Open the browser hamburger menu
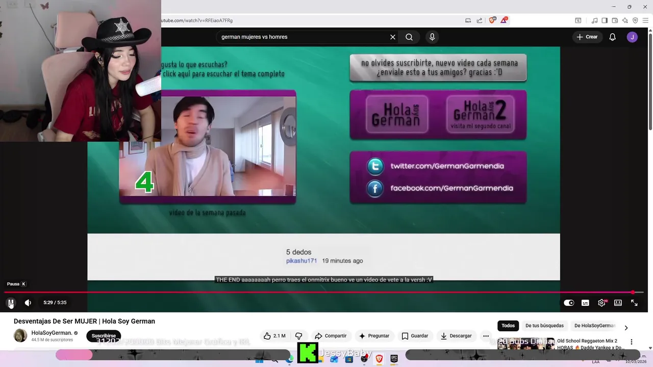 645,20
